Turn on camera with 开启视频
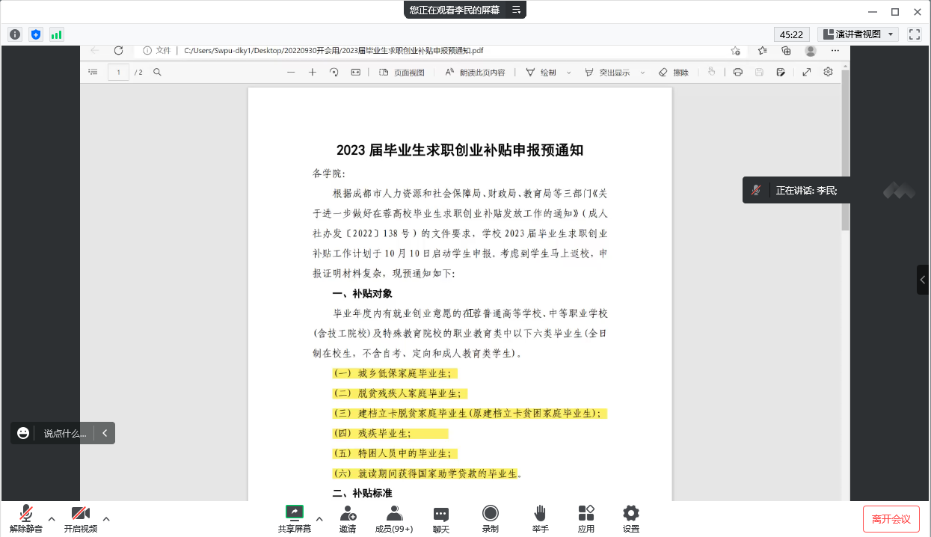Image resolution: width=931 pixels, height=537 pixels. coord(81,518)
